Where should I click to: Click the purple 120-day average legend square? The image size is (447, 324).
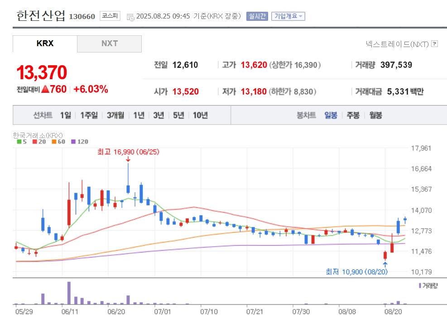coord(73,142)
